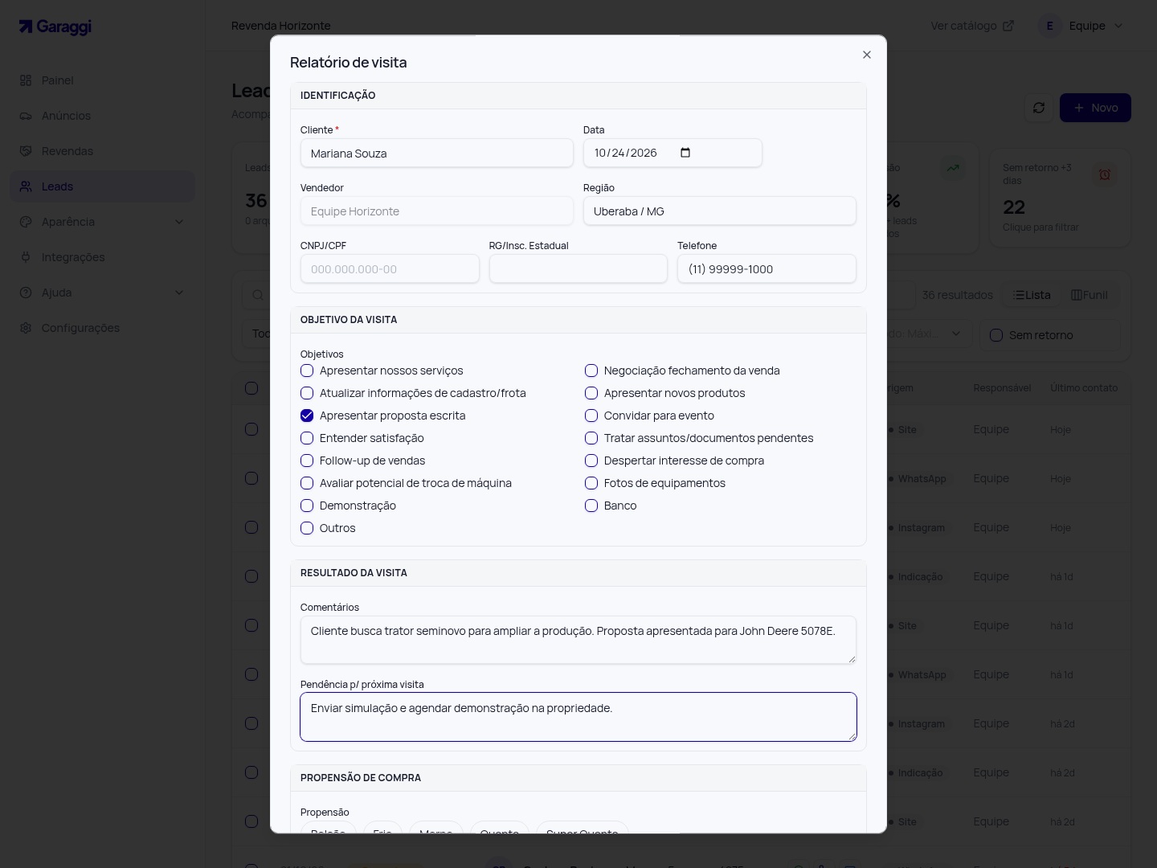Switch to the Lista view
The width and height of the screenshot is (1157, 868).
tap(1032, 295)
